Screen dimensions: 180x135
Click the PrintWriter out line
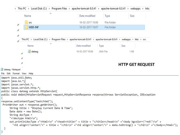pos(30,105)
